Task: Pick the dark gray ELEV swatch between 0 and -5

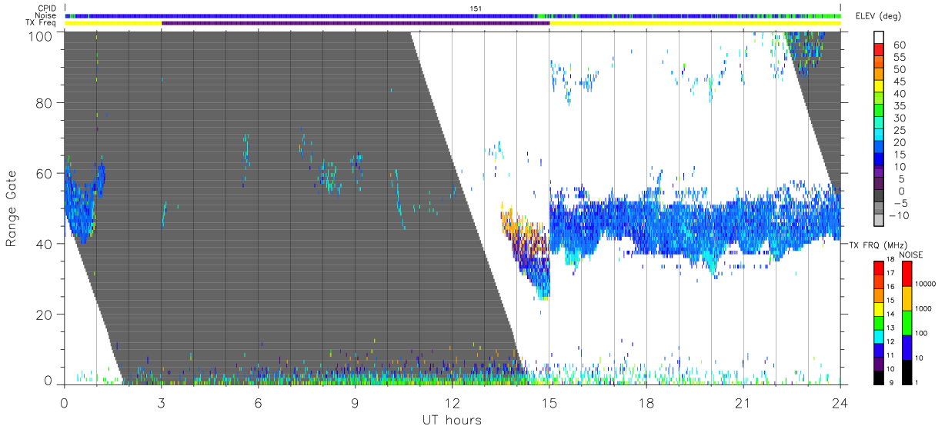Action: click(x=880, y=196)
